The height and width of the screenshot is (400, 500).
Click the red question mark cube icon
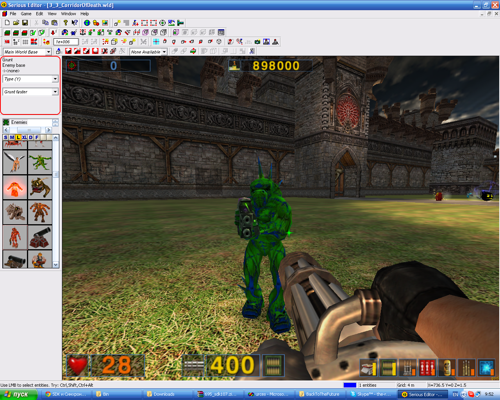pos(230,41)
